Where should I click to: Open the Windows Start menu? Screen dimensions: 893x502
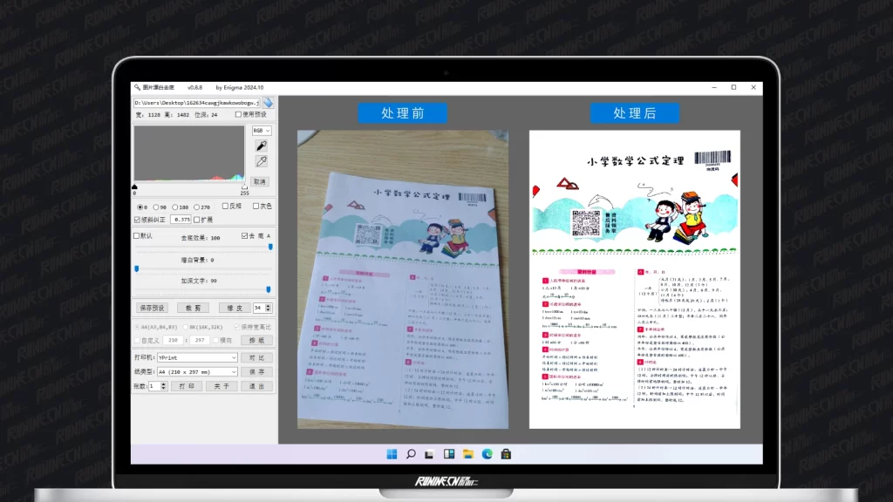point(391,454)
